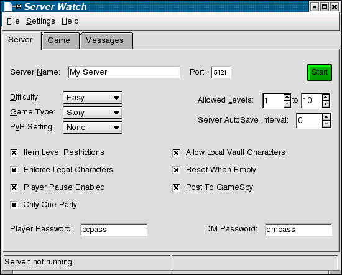Click the 'Allowed Levels:' label
The width and height of the screenshot is (342, 275).
pyautogui.click(x=226, y=100)
